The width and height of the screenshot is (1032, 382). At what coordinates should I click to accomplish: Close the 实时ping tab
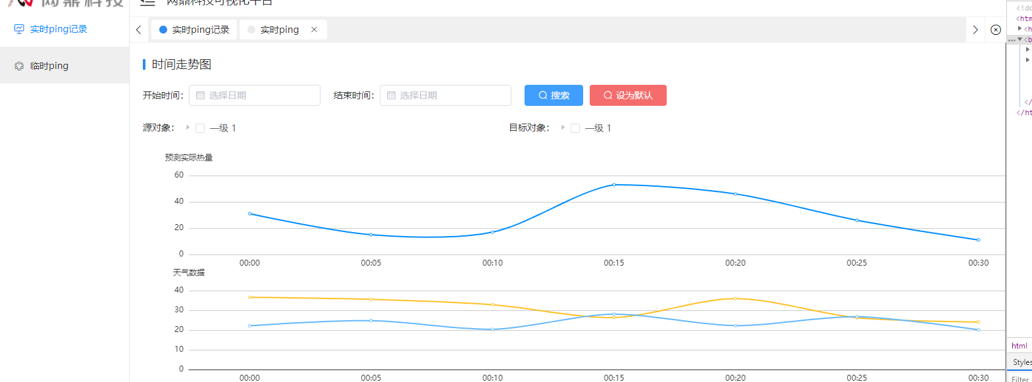pyautogui.click(x=314, y=30)
